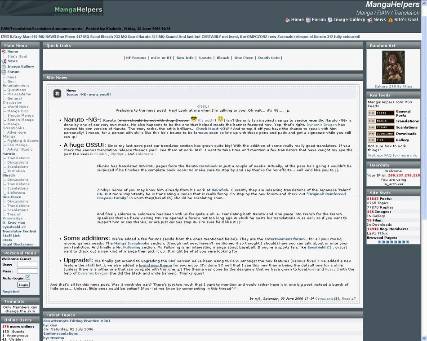Click the Site's Goal warning icon in the header
This screenshot has height=341, width=427.
pyautogui.click(x=391, y=20)
